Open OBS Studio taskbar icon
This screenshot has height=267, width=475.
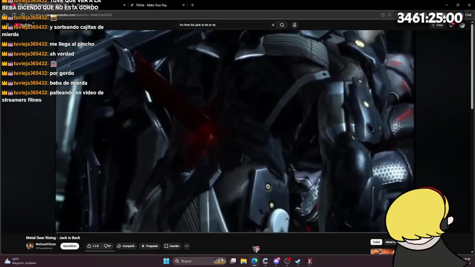[x=287, y=261]
